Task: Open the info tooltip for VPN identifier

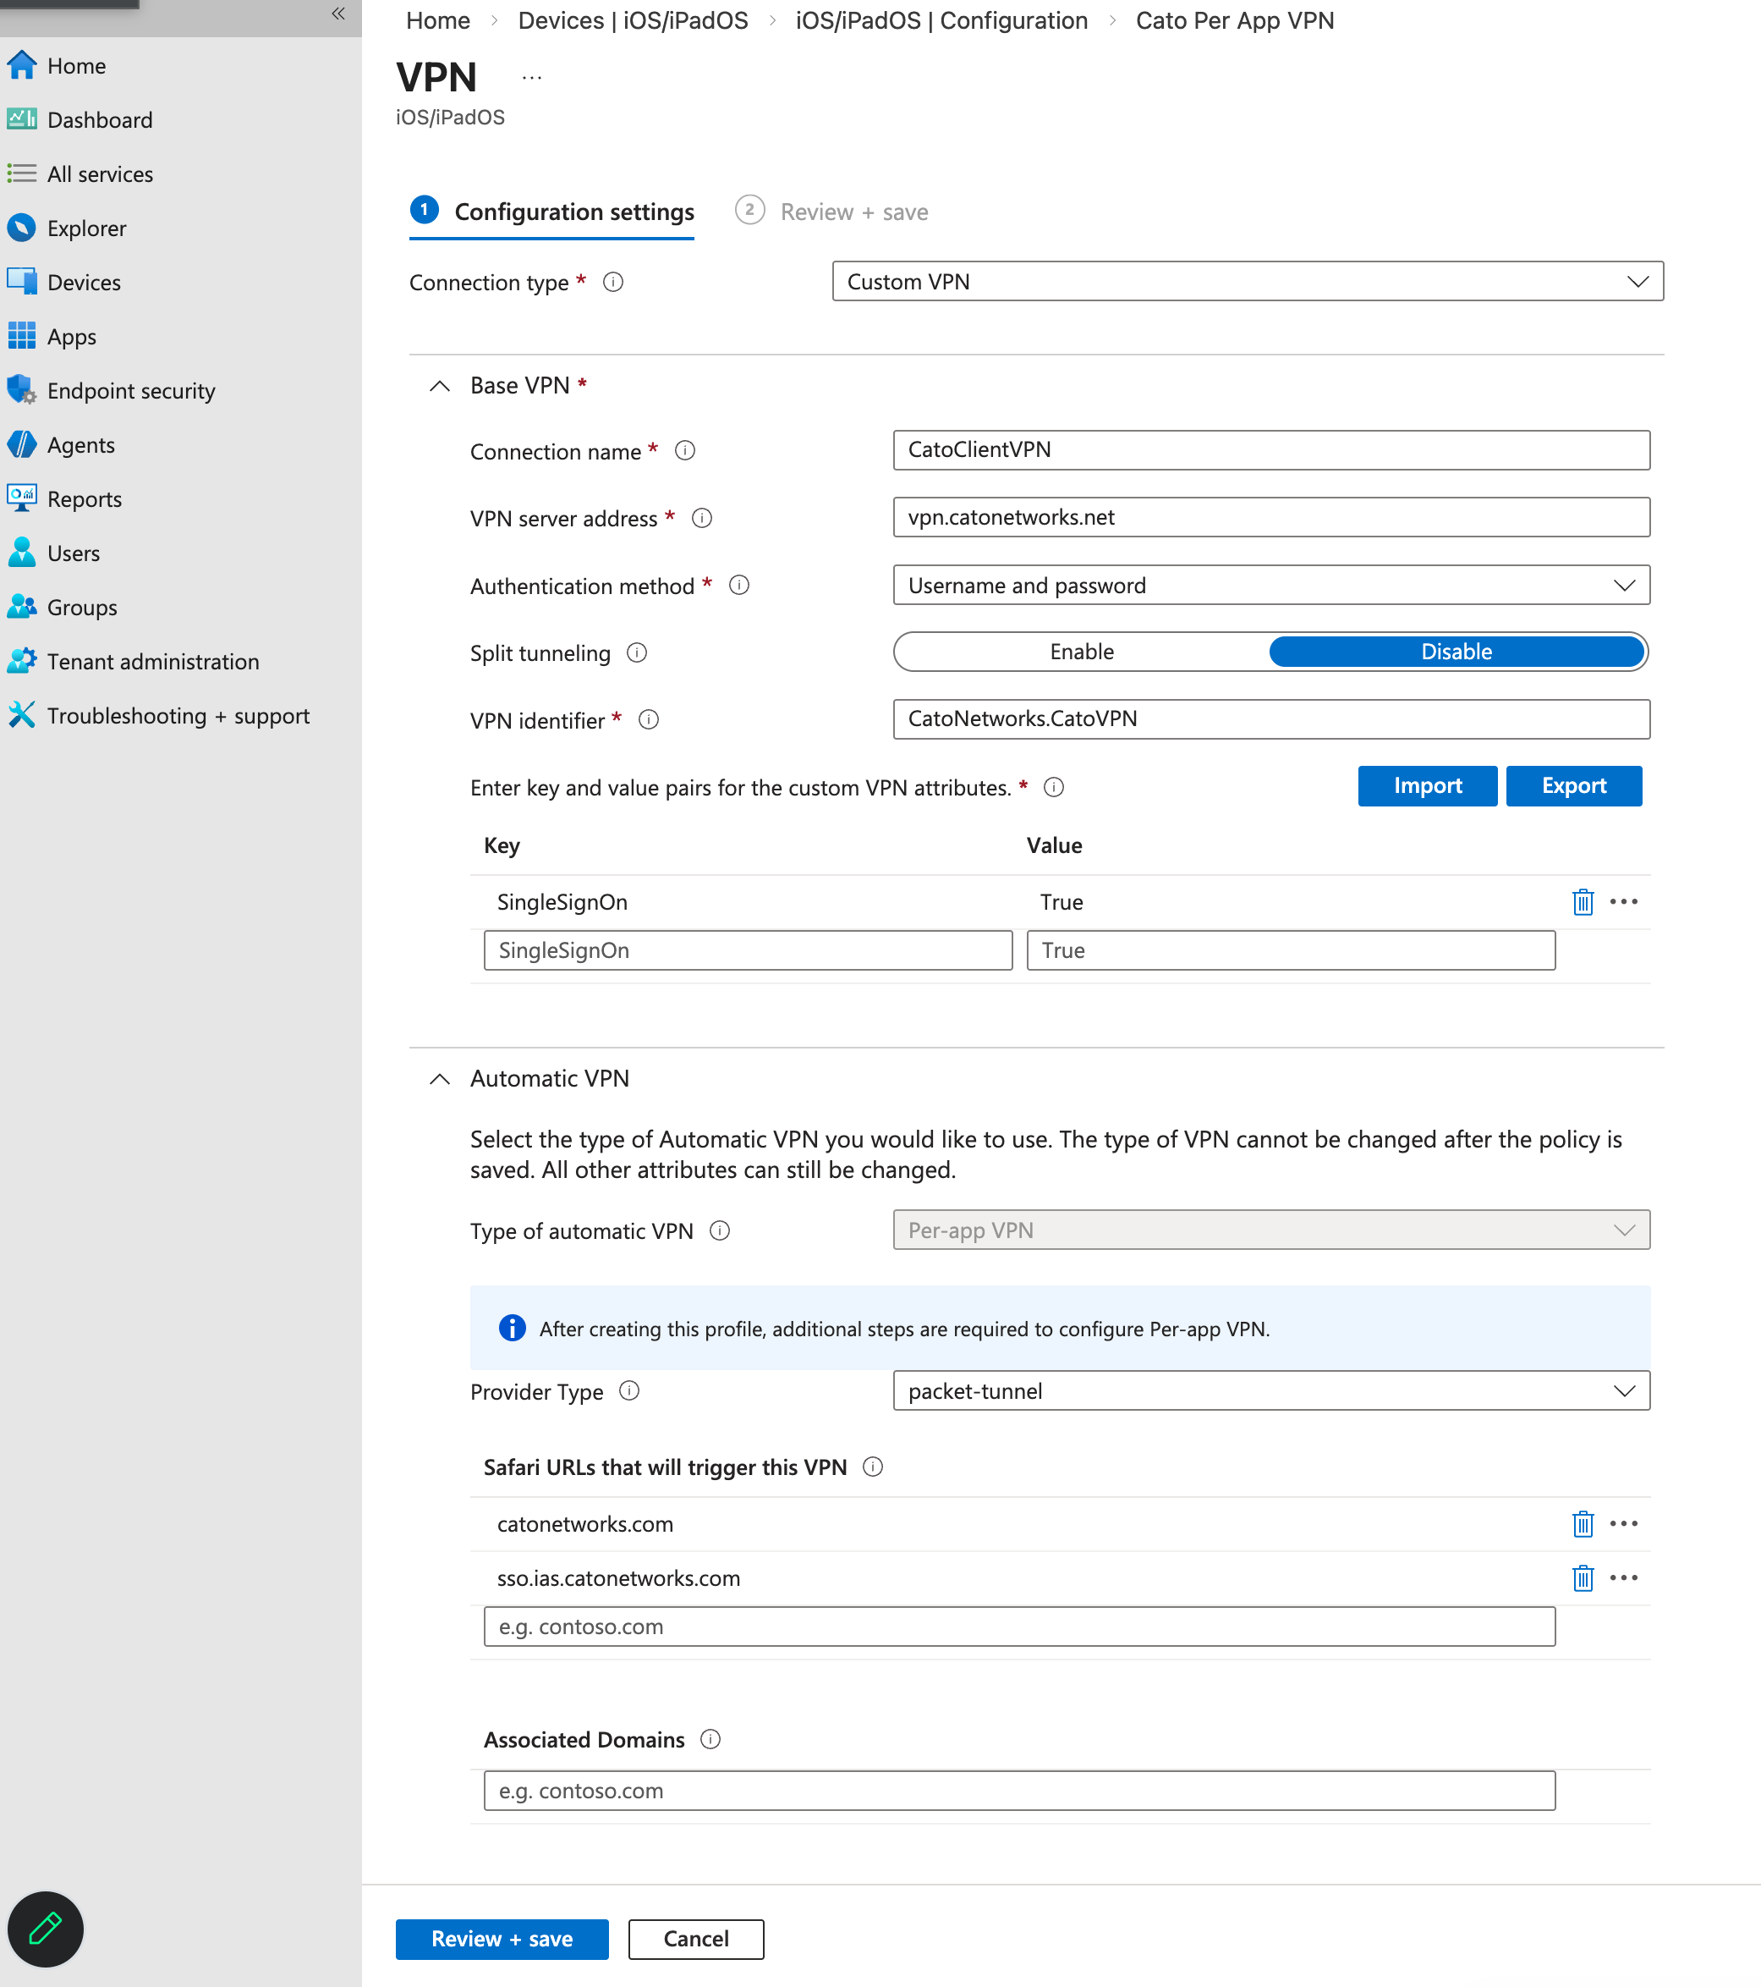Action: pyautogui.click(x=650, y=719)
